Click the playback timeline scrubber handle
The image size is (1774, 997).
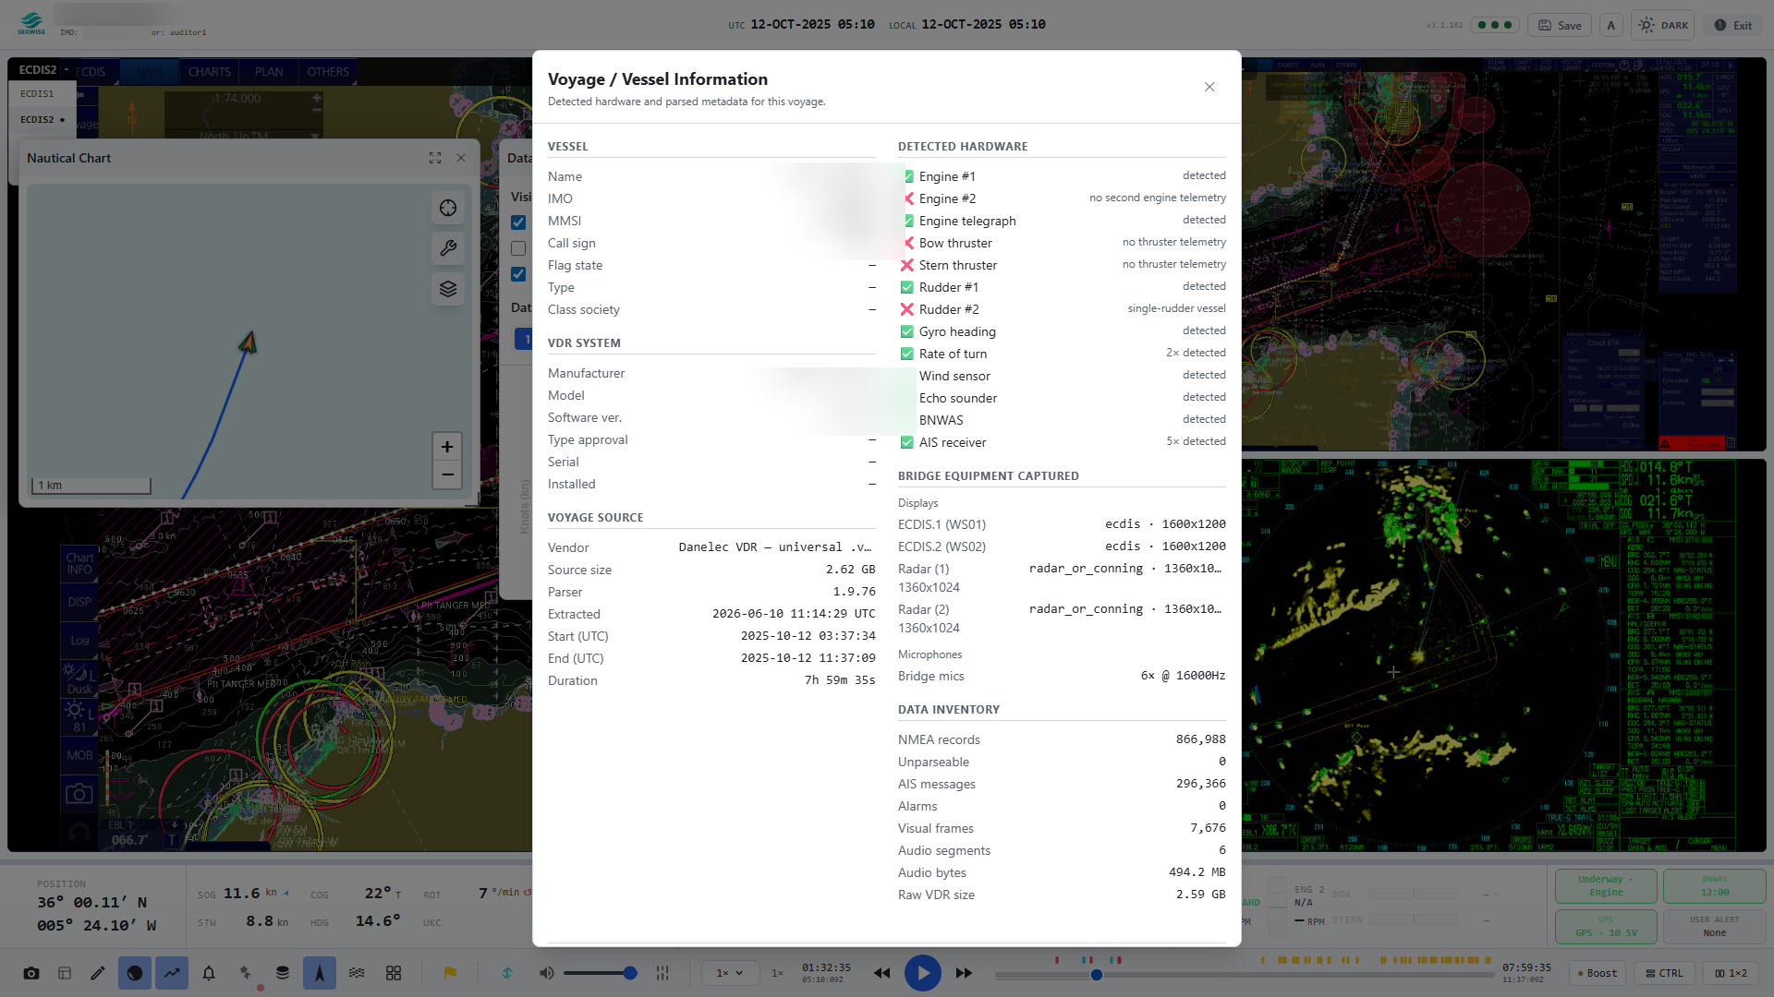coord(1097,975)
